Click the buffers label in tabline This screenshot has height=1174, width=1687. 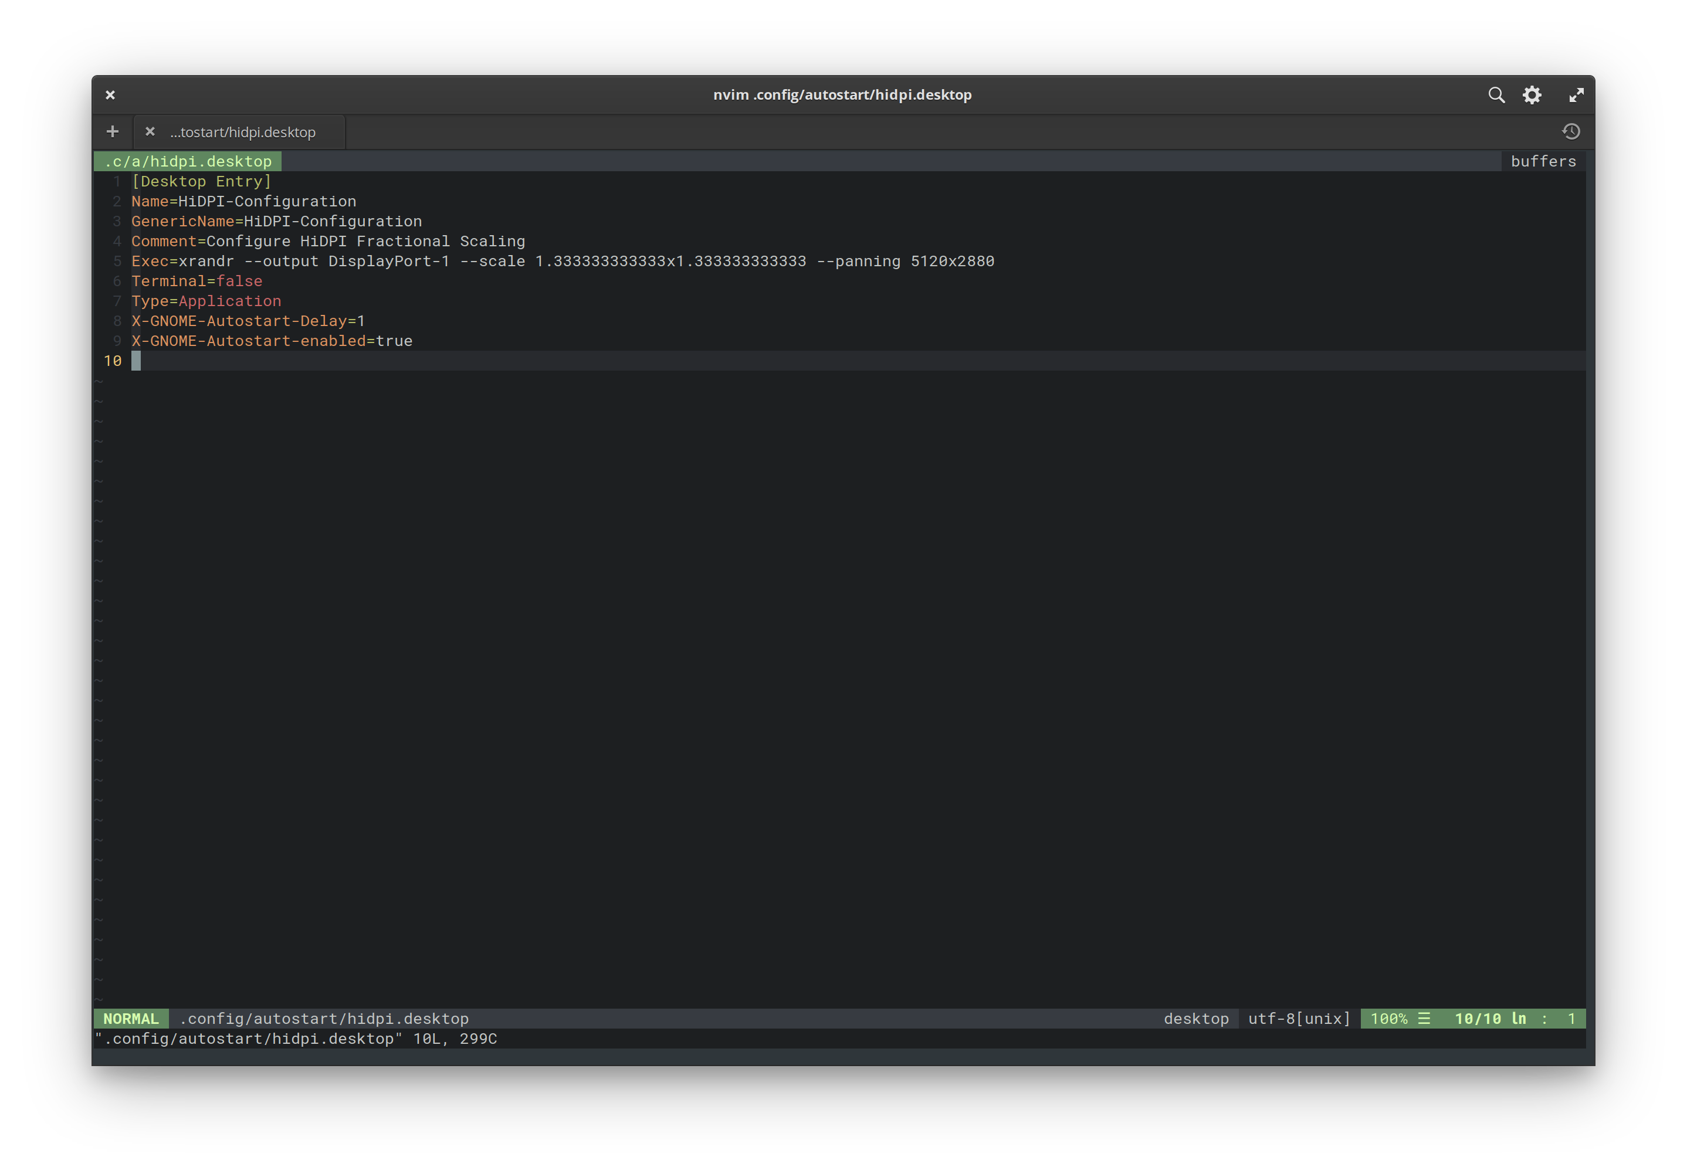1543,161
